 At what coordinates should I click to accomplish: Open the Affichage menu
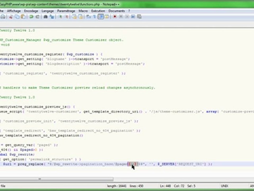pos(14,11)
